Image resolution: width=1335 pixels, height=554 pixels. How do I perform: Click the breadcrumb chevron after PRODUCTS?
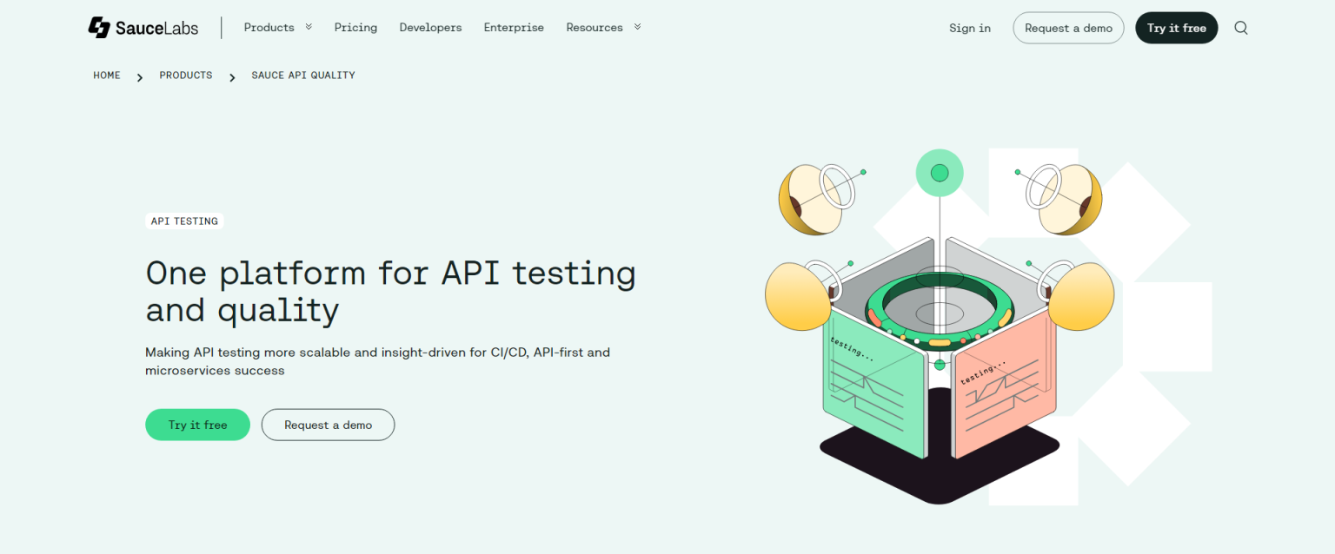232,76
